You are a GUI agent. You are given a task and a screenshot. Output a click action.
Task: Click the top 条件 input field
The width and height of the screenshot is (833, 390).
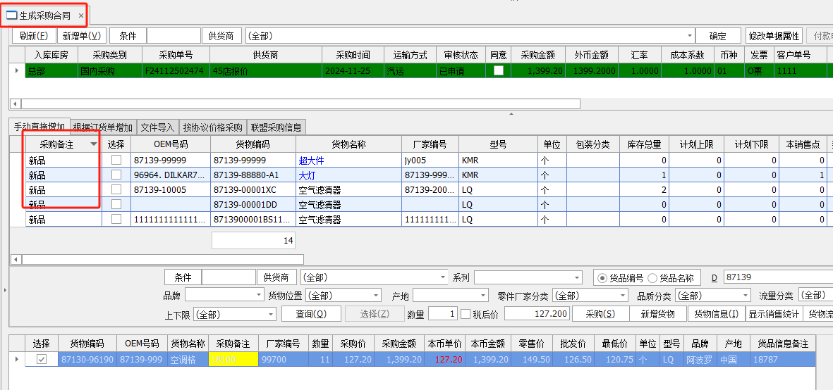[x=174, y=36]
